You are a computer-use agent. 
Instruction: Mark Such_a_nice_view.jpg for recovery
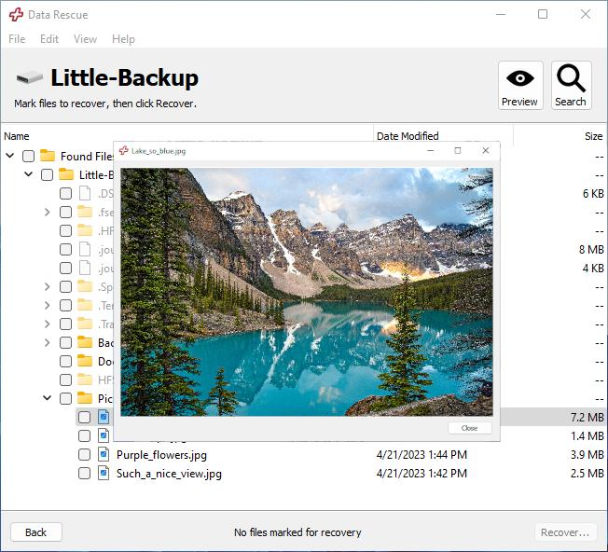point(84,473)
